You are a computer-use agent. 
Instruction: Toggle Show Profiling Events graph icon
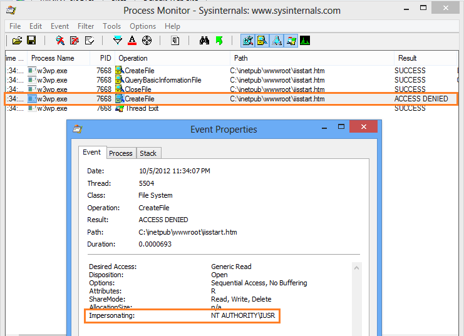pos(305,40)
